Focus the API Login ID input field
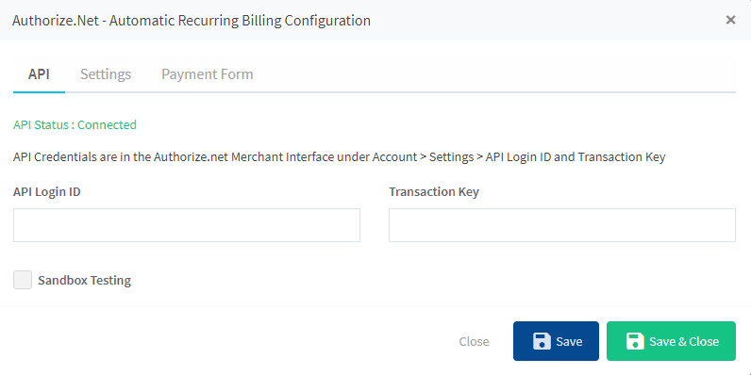 187,225
